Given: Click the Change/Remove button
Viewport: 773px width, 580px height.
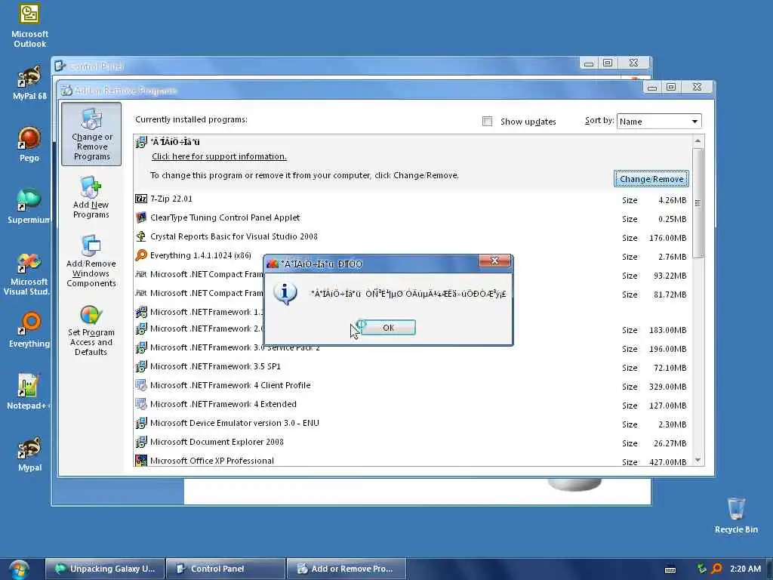Looking at the screenshot, I should click(x=651, y=179).
